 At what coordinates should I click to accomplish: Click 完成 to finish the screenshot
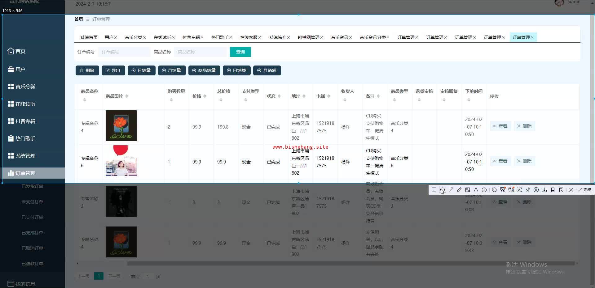[584, 190]
